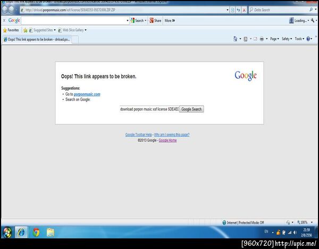This screenshot has height=249, width=319.
Task: Launch Google Chrome from the taskbar
Action: pos(36,232)
